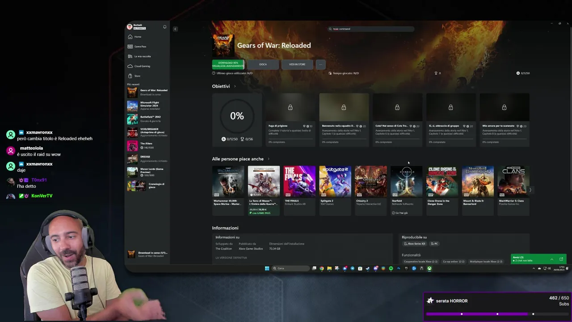Show hidden system tray icons
Viewport: 572px width, 322px height.
pyautogui.click(x=534, y=268)
